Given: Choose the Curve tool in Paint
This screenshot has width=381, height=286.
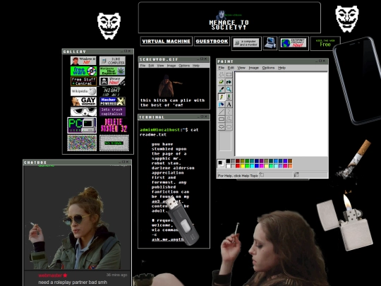Looking at the screenshot, I should tap(229, 112).
